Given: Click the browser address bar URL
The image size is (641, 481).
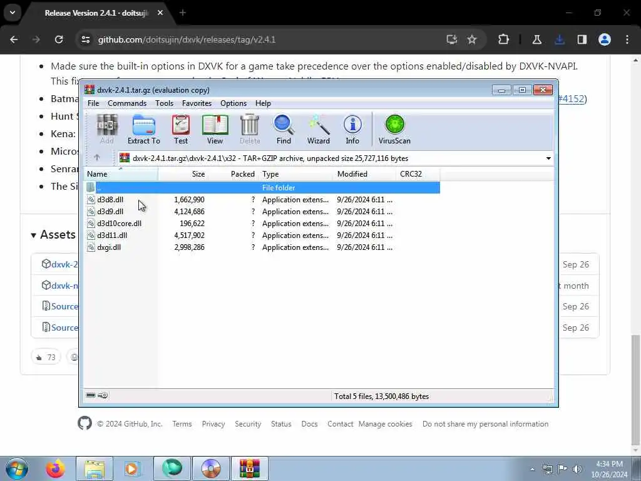Looking at the screenshot, I should [187, 39].
